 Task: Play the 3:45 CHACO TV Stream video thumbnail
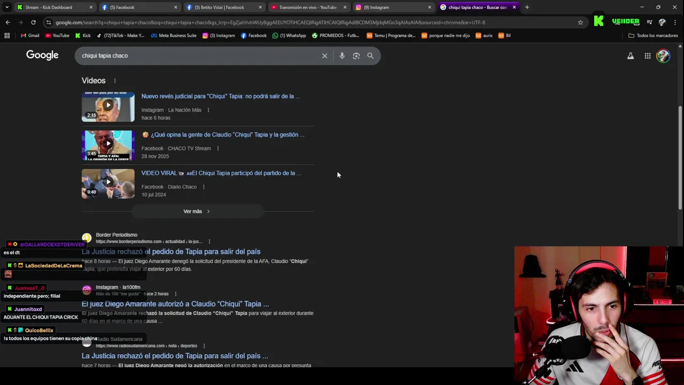click(108, 145)
